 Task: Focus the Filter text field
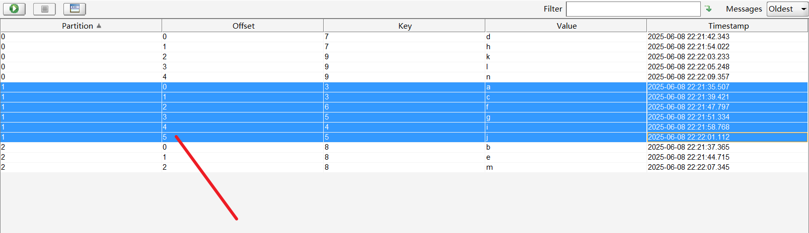point(633,9)
